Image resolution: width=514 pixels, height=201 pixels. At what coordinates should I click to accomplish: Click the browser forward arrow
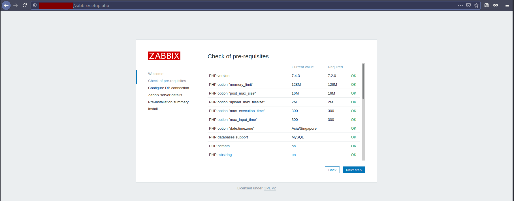click(x=16, y=5)
